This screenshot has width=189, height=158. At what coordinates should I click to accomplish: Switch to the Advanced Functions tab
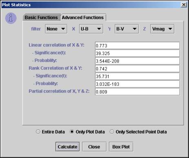click(83, 18)
